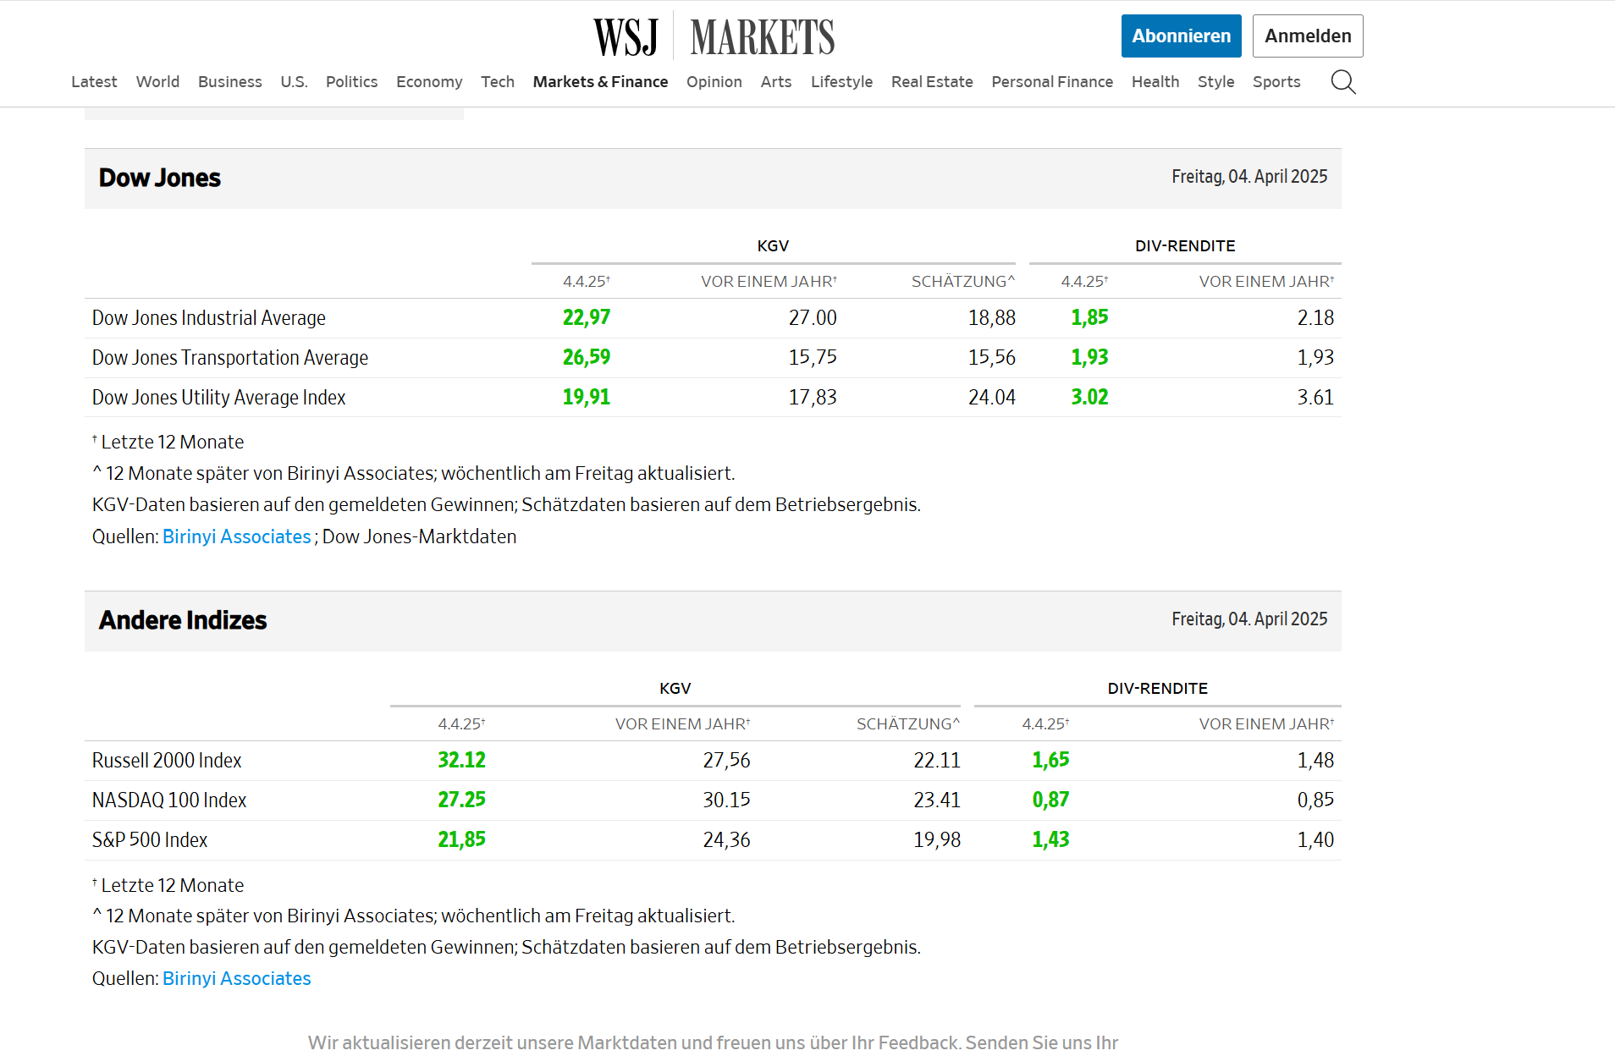This screenshot has width=1615, height=1056.
Task: Open the Opinion section
Action: 714,82
